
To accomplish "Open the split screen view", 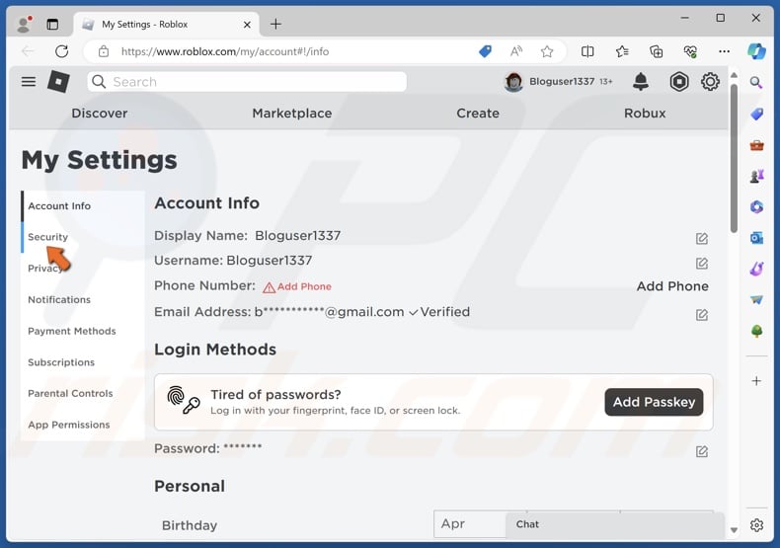I will (x=587, y=51).
